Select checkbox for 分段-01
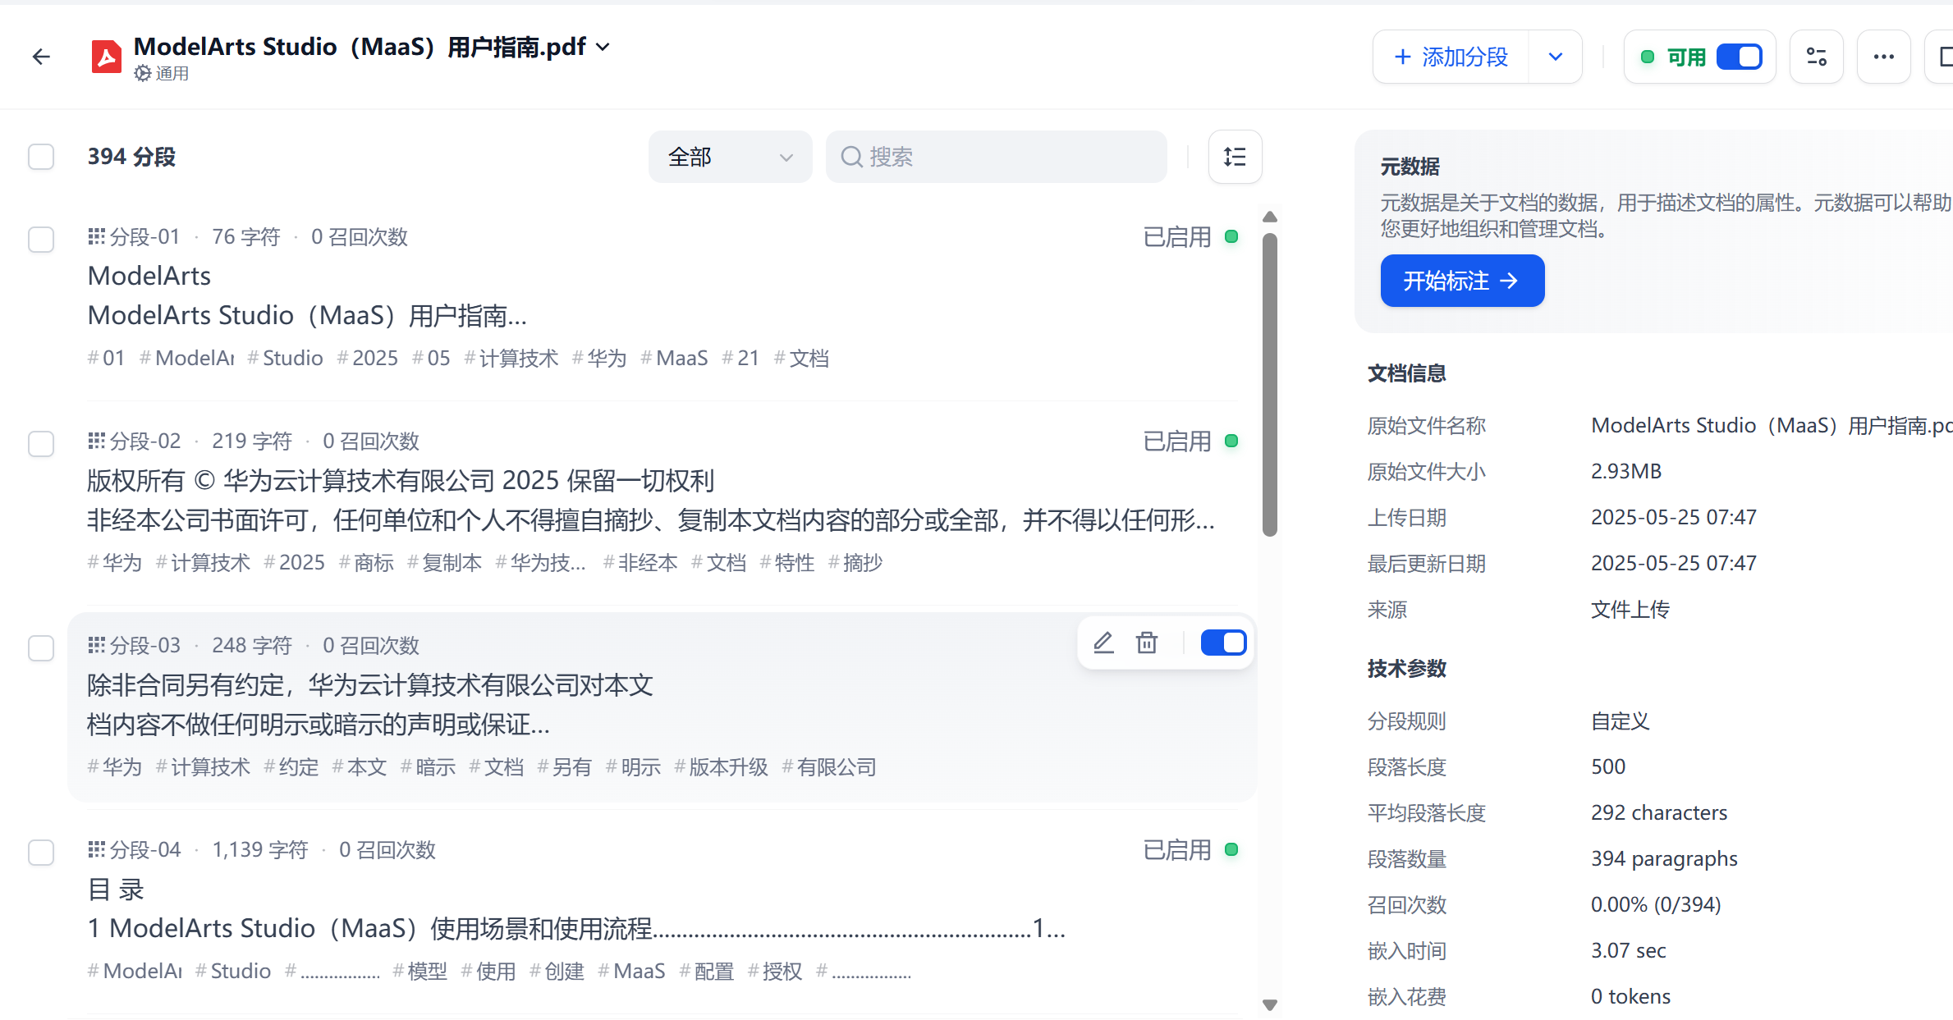This screenshot has height=1020, width=1953. click(x=41, y=239)
